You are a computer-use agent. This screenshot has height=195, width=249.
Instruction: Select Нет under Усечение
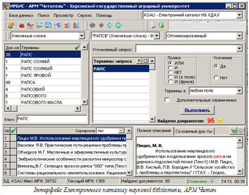point(216,78)
